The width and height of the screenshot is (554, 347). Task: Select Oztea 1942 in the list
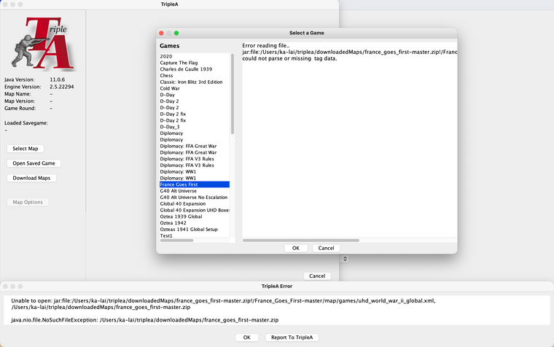[175, 223]
